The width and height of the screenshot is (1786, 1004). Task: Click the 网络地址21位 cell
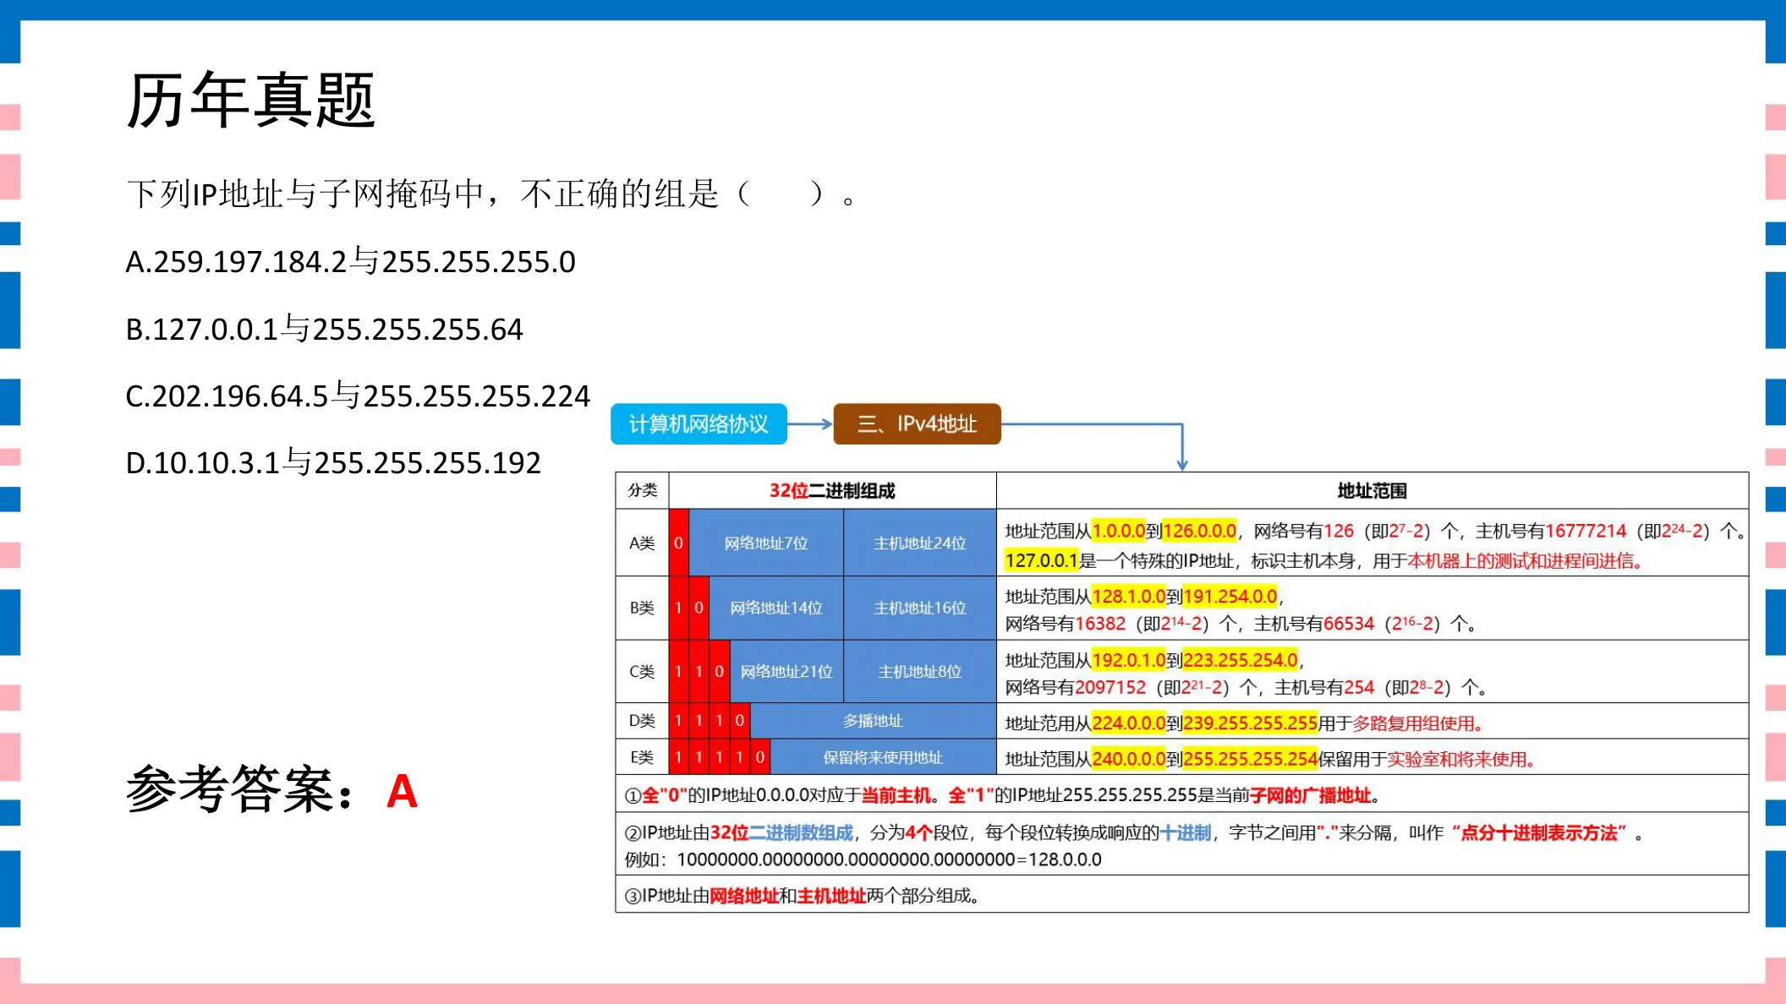click(x=786, y=671)
